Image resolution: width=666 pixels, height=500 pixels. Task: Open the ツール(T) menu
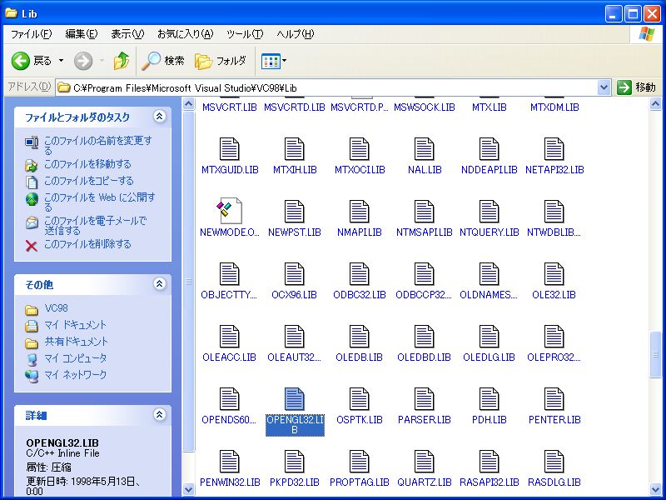[x=245, y=34]
